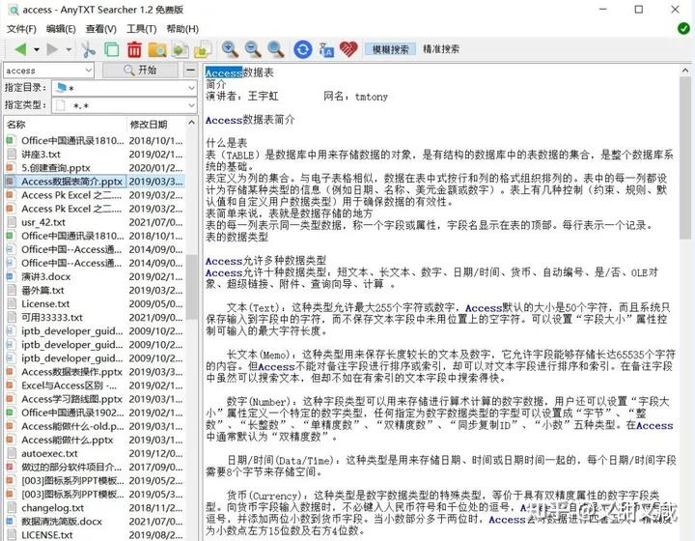Open the 指定类型 file type dropdown
Screen dimensions: 695x541
click(x=191, y=105)
